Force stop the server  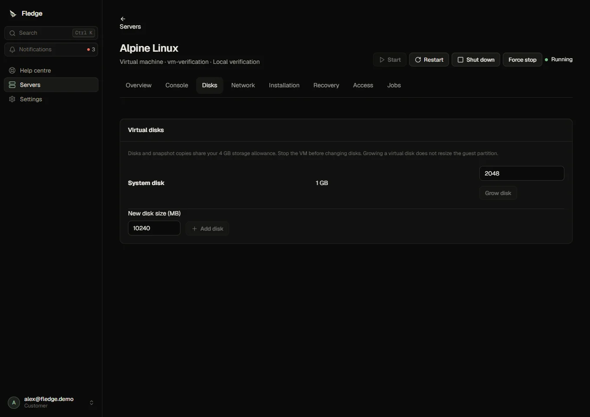(x=522, y=60)
